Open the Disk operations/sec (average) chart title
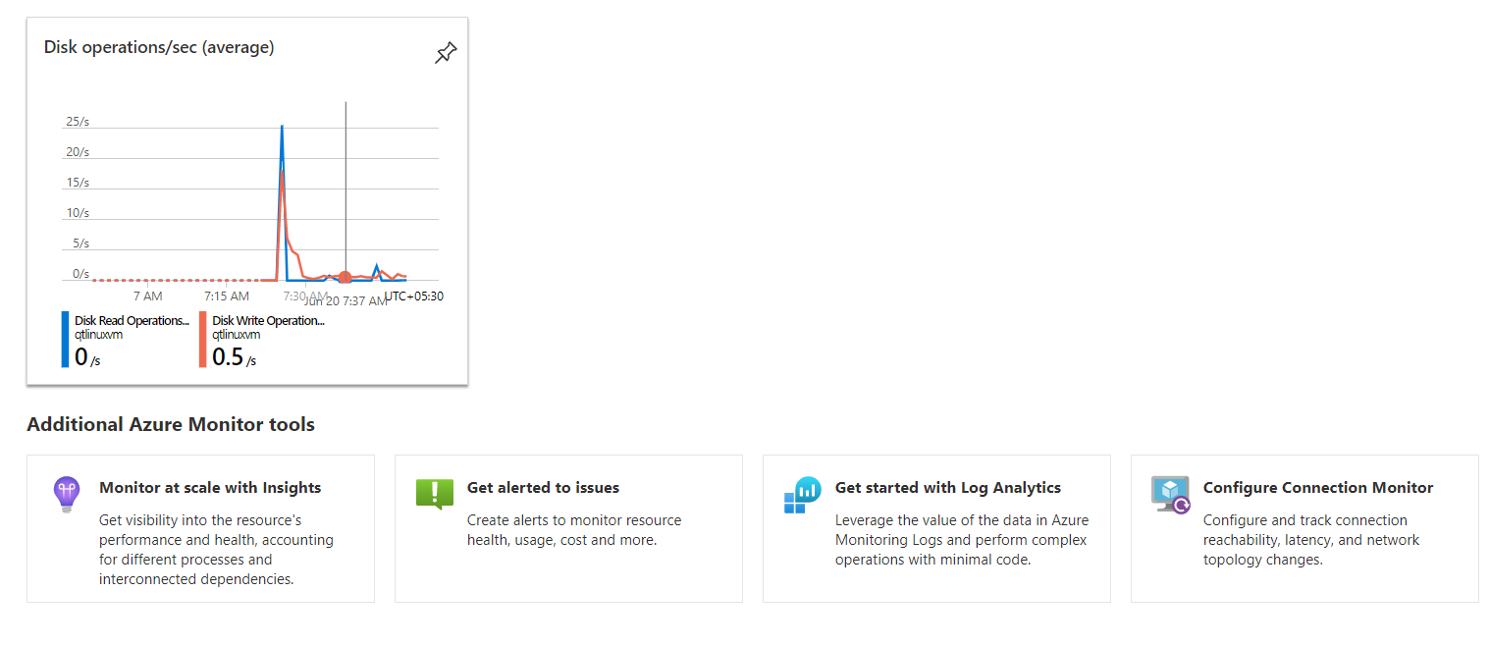The image size is (1490, 646). pyautogui.click(x=159, y=47)
